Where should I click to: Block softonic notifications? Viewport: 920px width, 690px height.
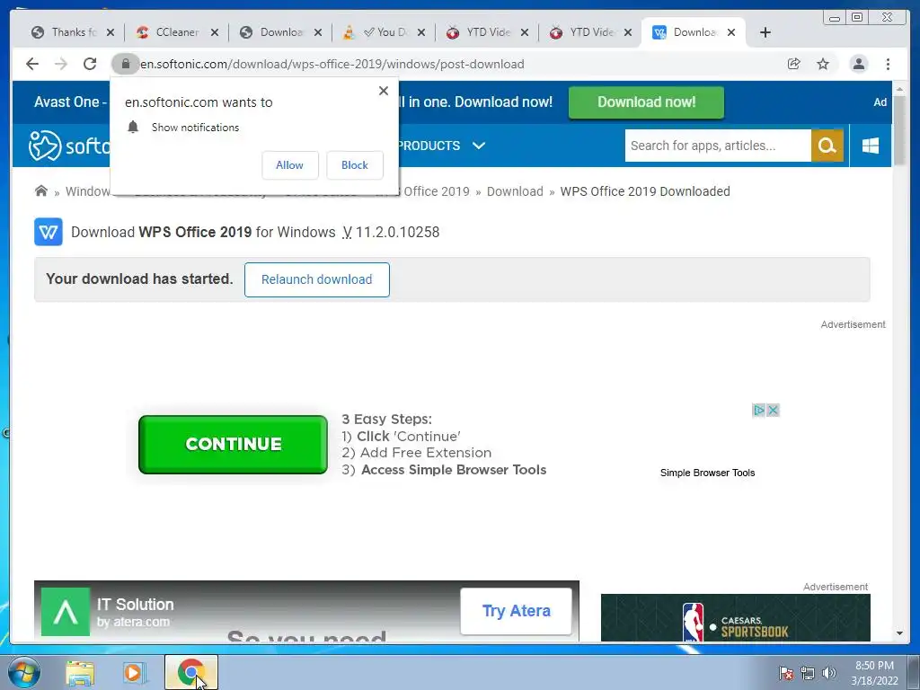(354, 165)
